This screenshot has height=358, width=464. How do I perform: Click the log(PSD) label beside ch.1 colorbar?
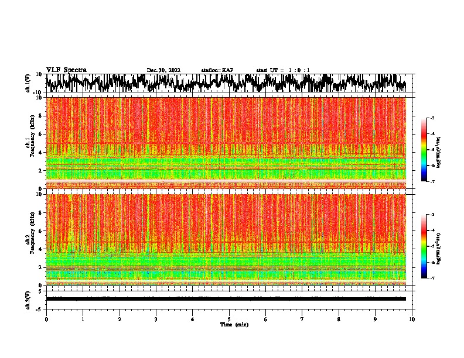coord(438,152)
